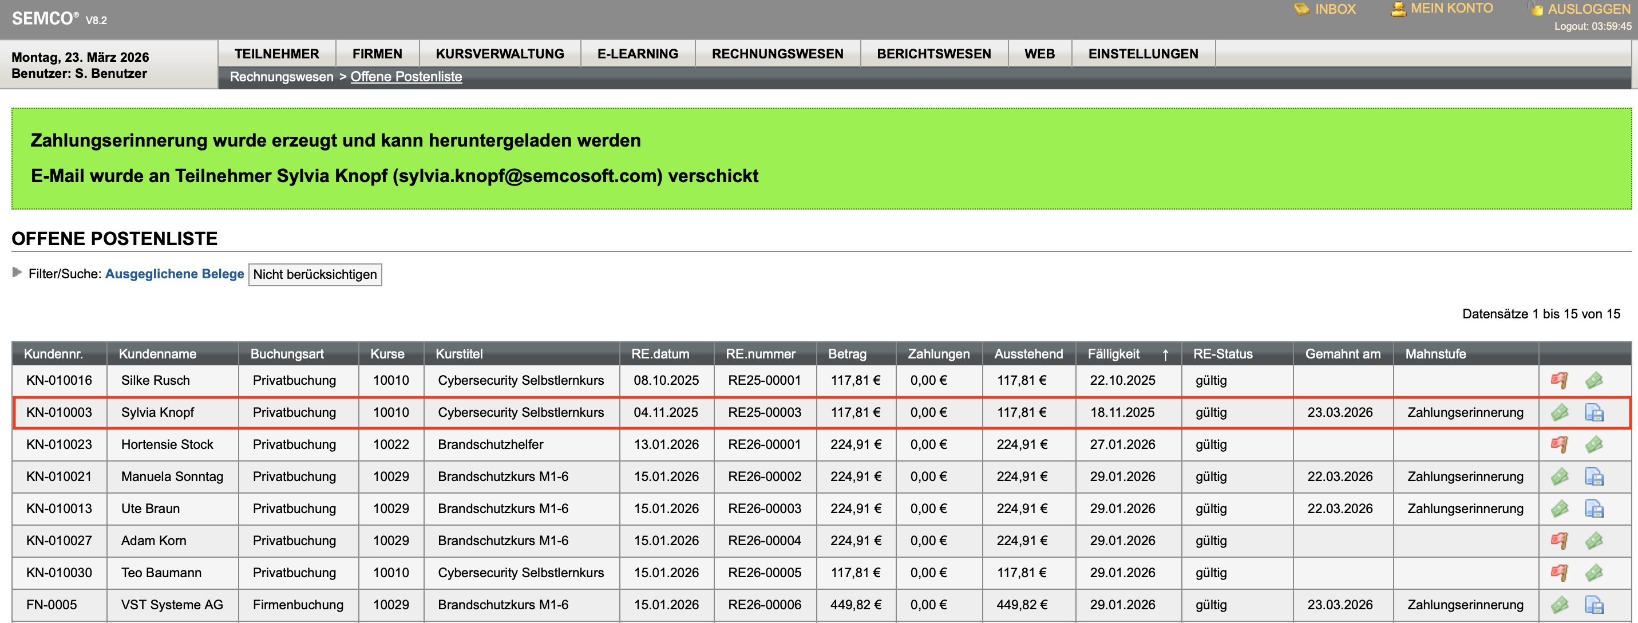
Task: Open the E-Learning menu
Action: coord(636,53)
